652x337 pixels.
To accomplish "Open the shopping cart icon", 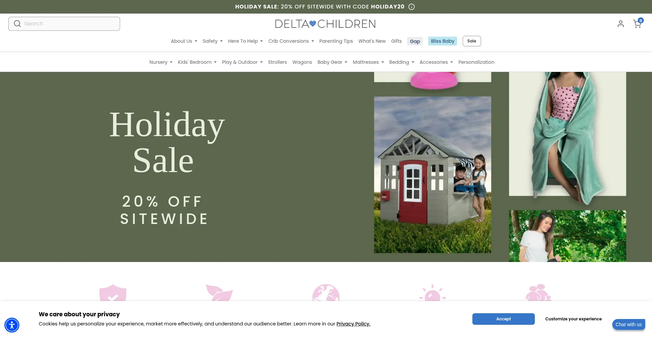I will (637, 23).
